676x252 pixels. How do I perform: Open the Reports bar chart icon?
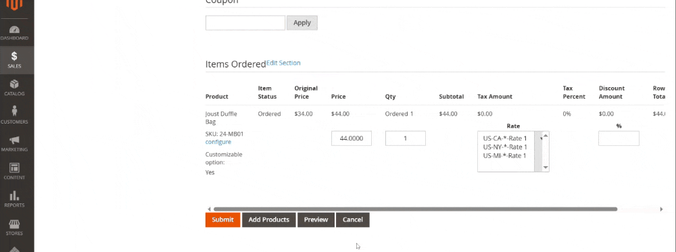pos(14,199)
